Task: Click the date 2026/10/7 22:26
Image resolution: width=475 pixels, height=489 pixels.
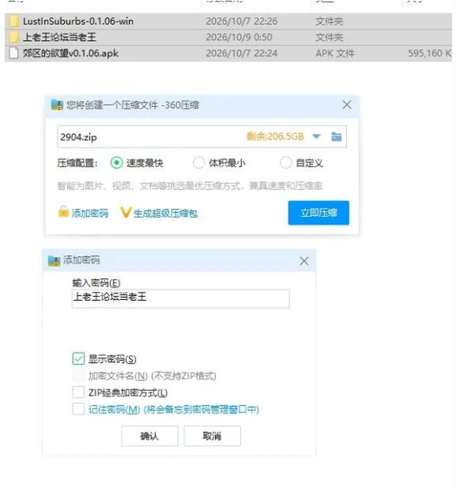Action: point(241,21)
